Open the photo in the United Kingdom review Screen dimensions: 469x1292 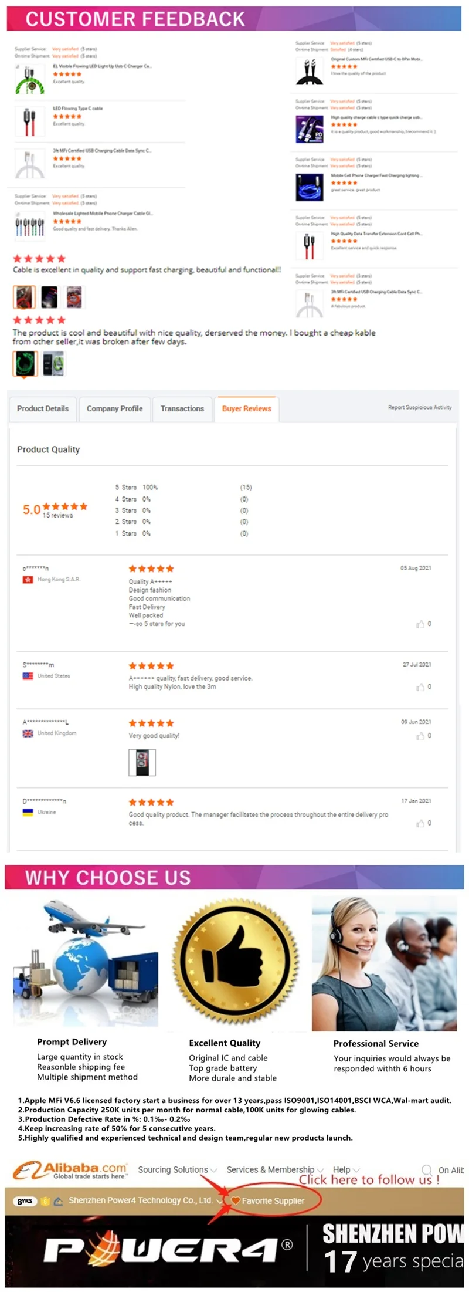coord(142,762)
